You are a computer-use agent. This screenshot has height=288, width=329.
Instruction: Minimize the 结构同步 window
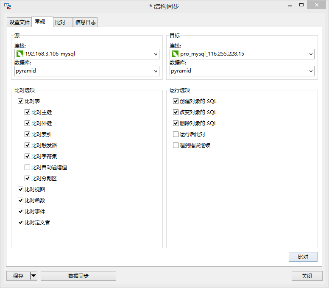[x=290, y=5]
